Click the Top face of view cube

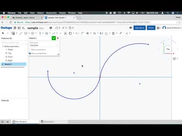[x=168, y=49]
